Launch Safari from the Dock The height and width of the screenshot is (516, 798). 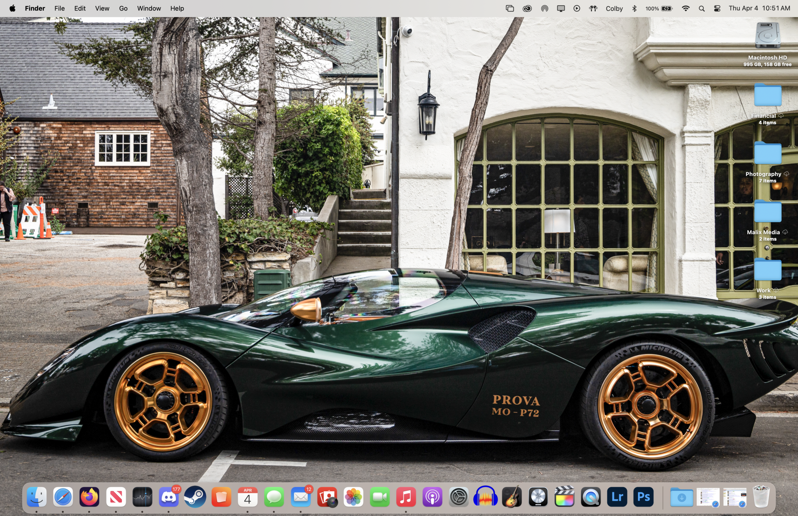[x=63, y=497]
